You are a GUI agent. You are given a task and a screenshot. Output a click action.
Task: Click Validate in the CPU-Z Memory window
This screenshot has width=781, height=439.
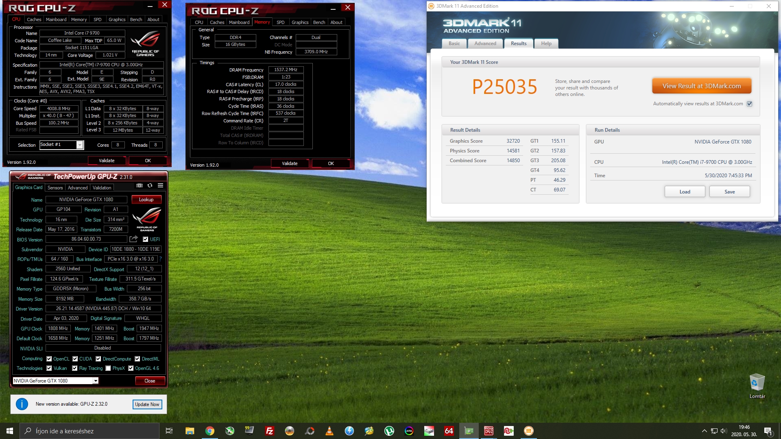[x=290, y=163]
